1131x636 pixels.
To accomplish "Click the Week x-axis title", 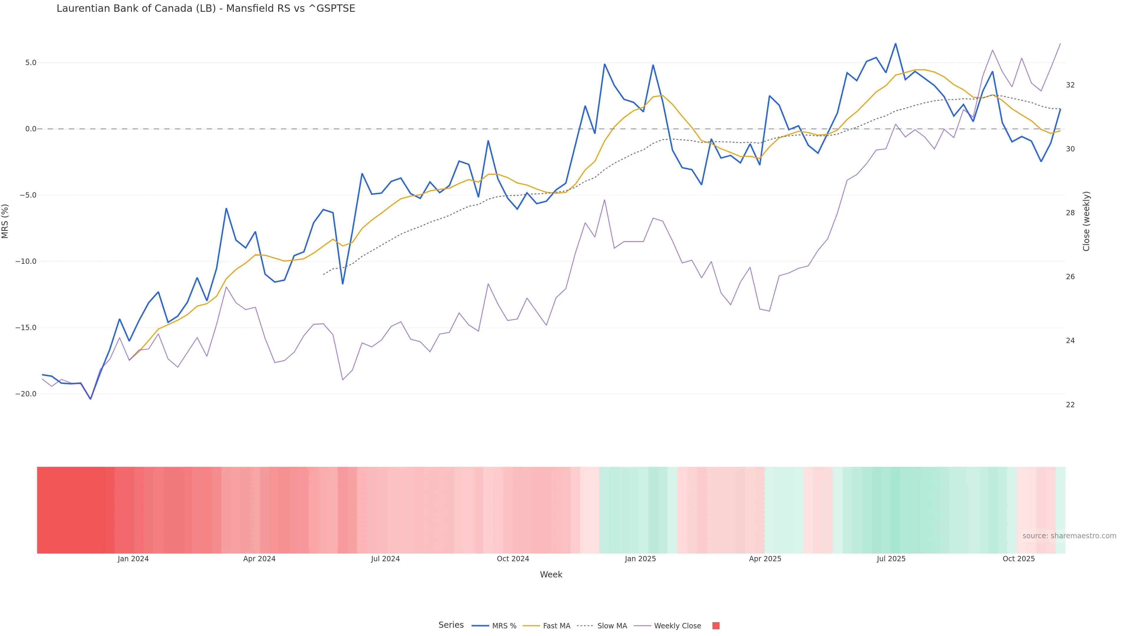I will 550,574.
